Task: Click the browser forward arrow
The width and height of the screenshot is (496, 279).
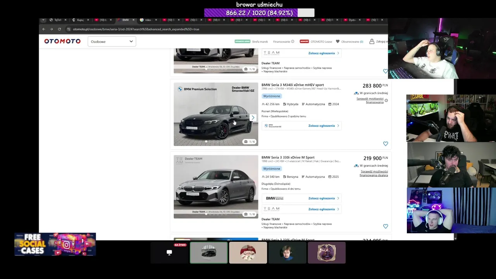Action: pyautogui.click(x=51, y=29)
